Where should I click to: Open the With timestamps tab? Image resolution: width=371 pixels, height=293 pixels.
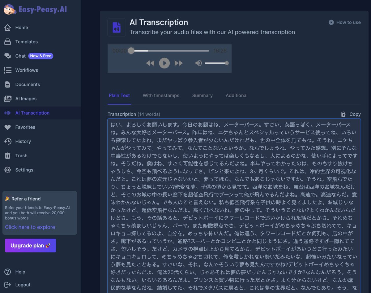tap(161, 96)
